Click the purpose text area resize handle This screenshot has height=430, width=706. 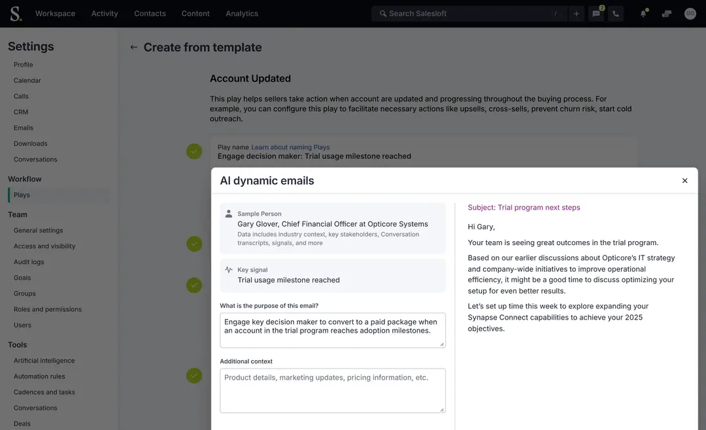(x=442, y=344)
